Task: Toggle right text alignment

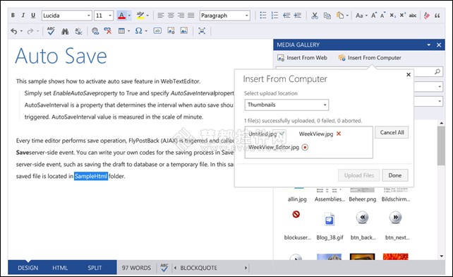Action: [x=181, y=16]
